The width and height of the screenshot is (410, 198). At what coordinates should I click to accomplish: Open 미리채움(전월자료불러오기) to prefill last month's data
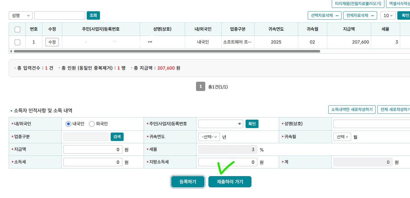point(358,3)
